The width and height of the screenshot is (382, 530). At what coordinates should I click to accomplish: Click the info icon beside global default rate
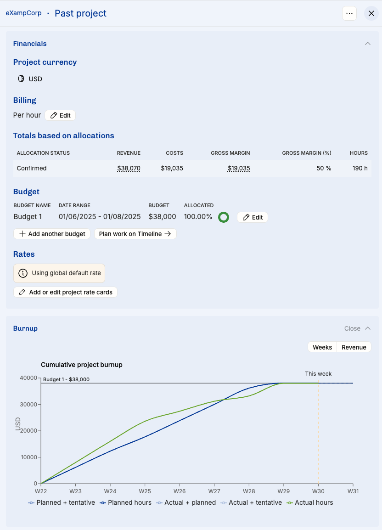pos(22,273)
